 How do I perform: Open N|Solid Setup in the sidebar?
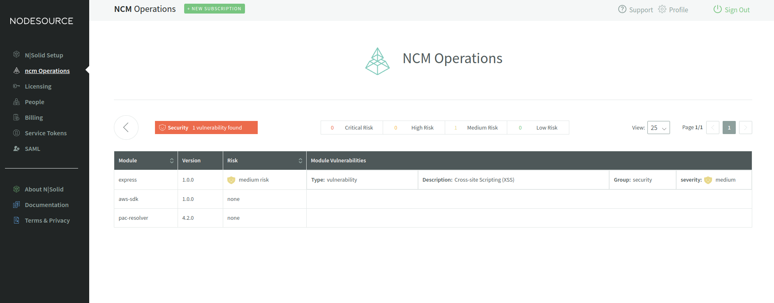click(x=44, y=55)
